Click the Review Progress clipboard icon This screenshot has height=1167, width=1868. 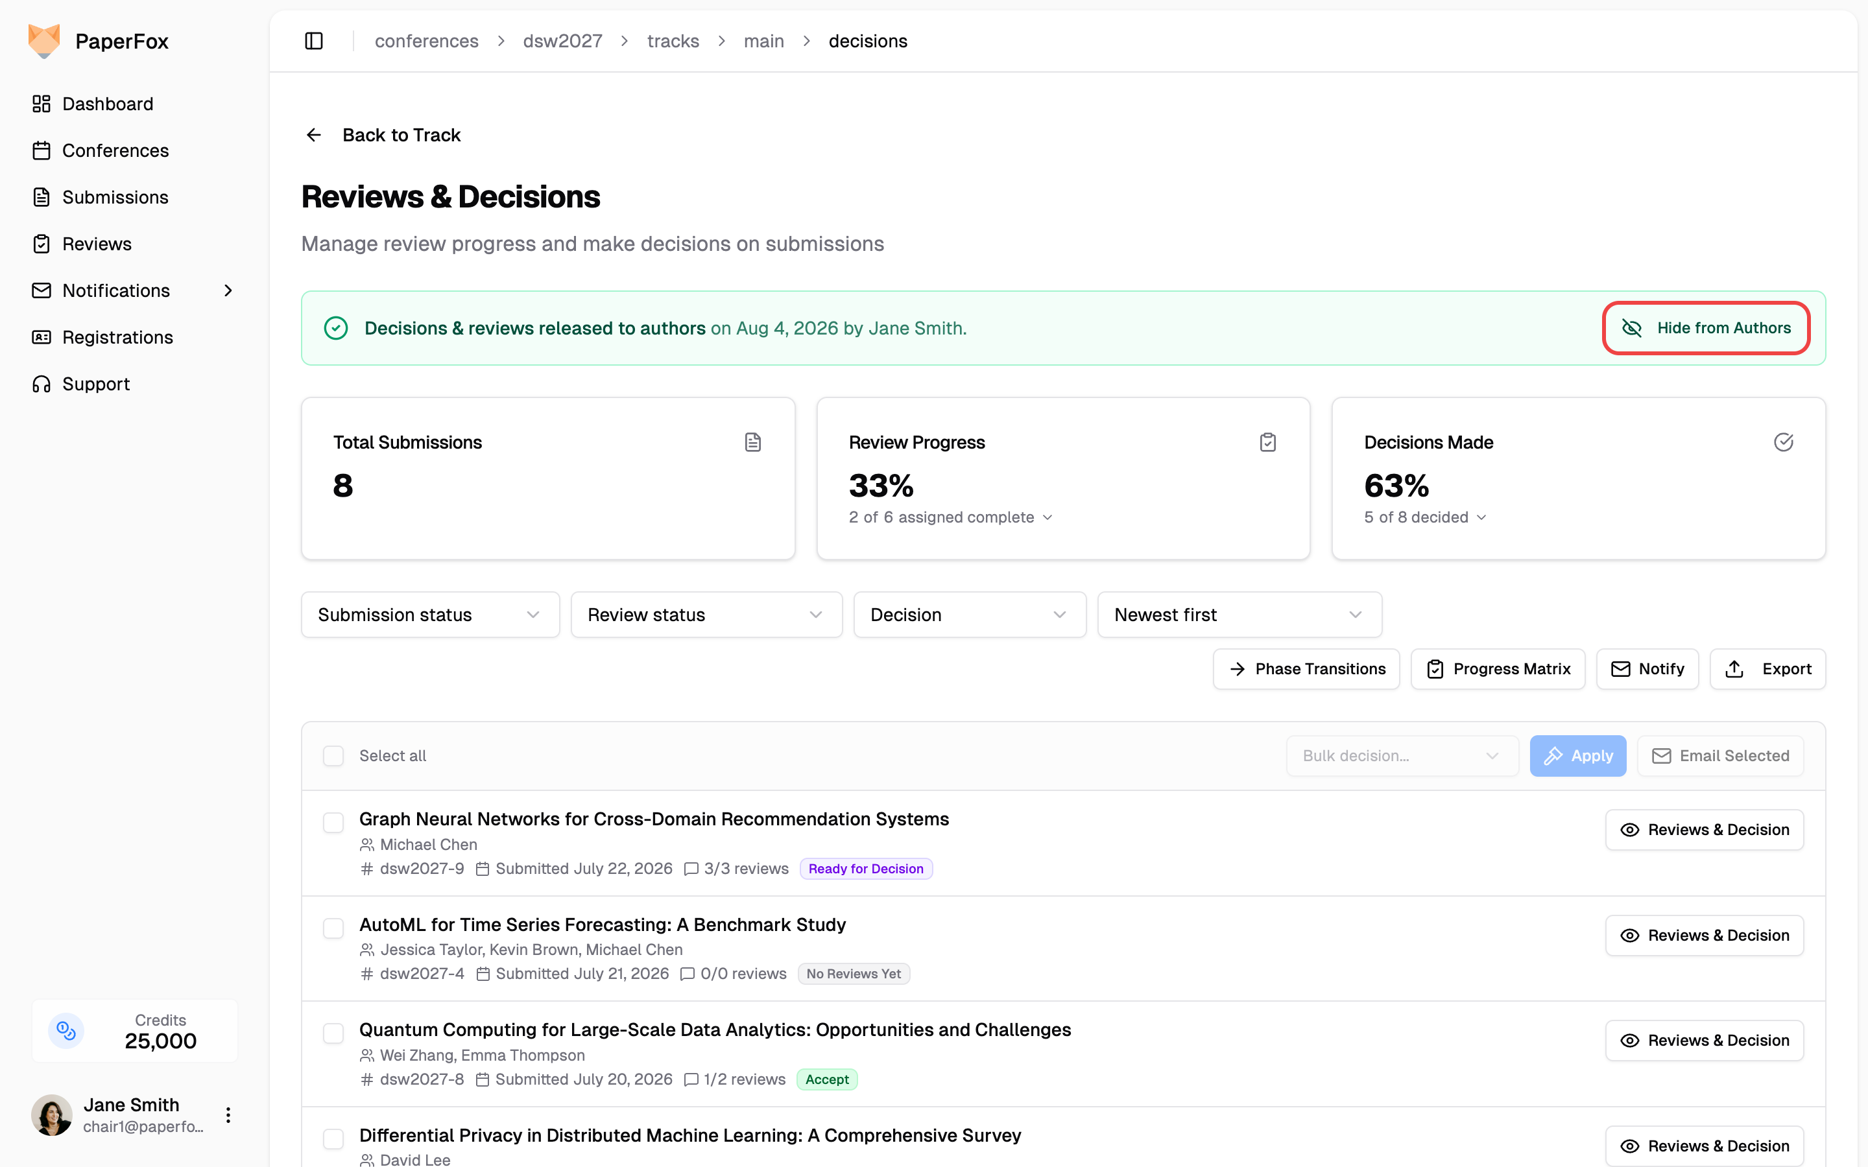[1267, 442]
